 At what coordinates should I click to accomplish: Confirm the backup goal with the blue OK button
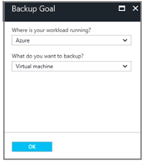(32, 147)
